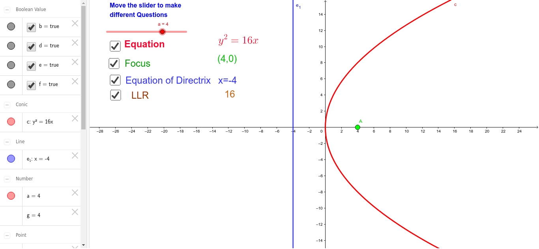539x249 pixels.
Task: Click the scrollbar down arrow in algebra panel
Action: click(83, 245)
